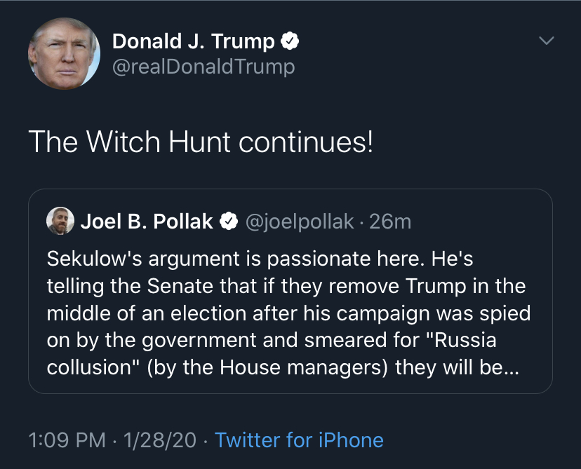Visit the @realDonaldTrump handle
This screenshot has height=469, width=581.
203,67
